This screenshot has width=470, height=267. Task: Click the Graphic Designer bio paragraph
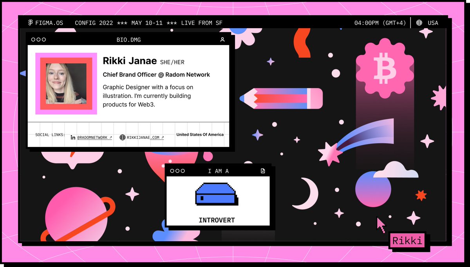coord(148,96)
